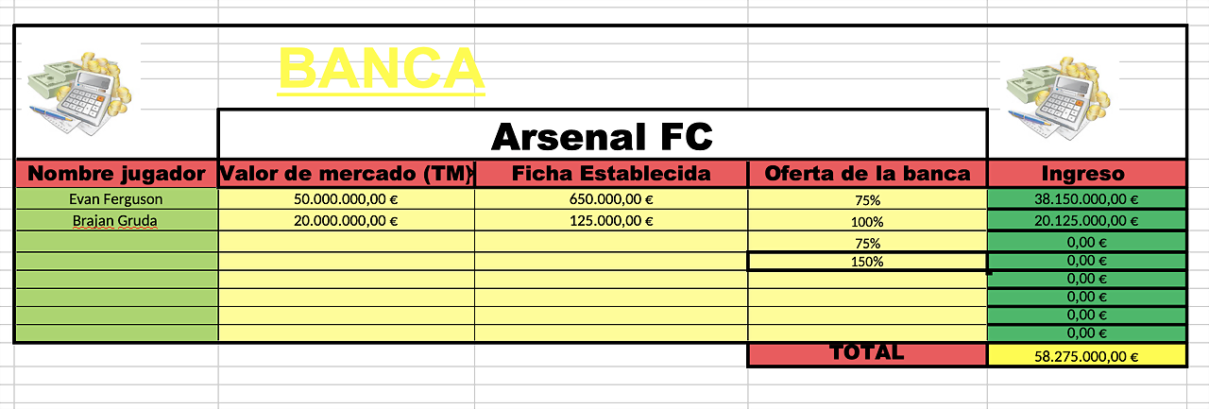This screenshot has height=409, width=1209.
Task: Select the 50.000.000,00 € market value cell
Action: 347,199
